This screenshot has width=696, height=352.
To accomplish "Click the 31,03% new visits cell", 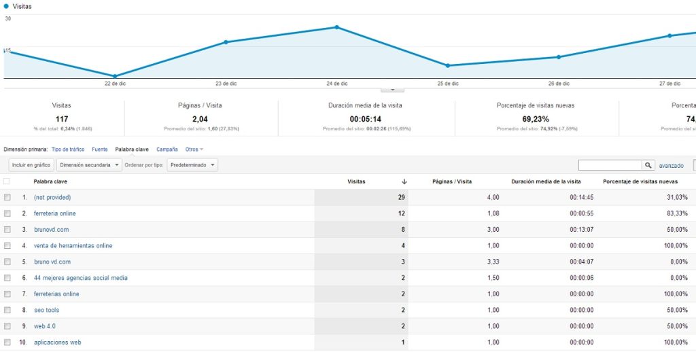I will pyautogui.click(x=677, y=198).
